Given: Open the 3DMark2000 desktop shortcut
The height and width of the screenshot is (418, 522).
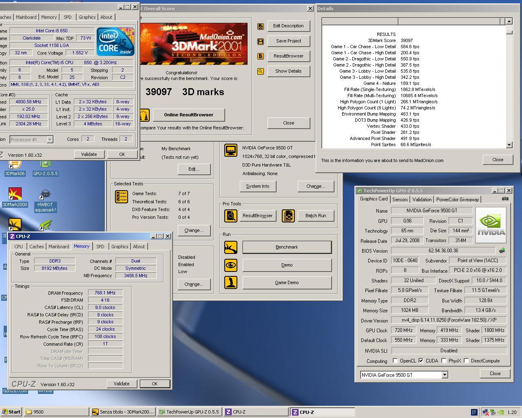Looking at the screenshot, I should [x=15, y=197].
